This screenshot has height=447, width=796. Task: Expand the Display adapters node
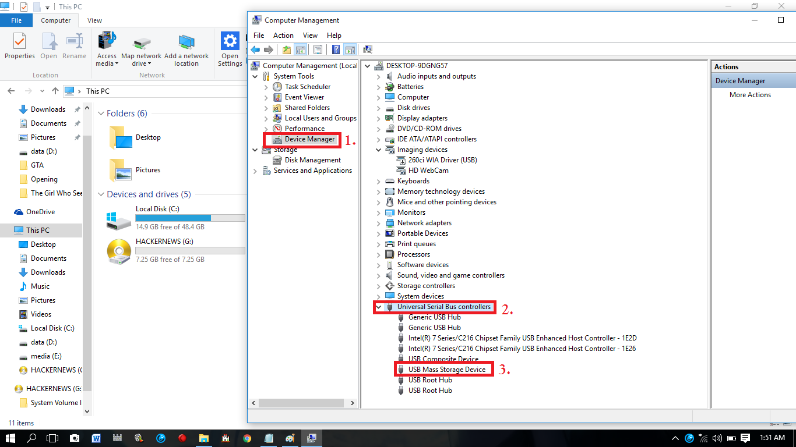(x=379, y=118)
